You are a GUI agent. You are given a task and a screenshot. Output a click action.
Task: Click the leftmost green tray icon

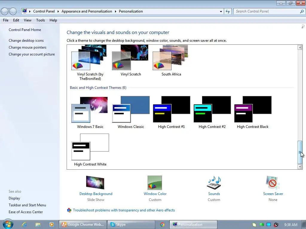tap(254, 225)
